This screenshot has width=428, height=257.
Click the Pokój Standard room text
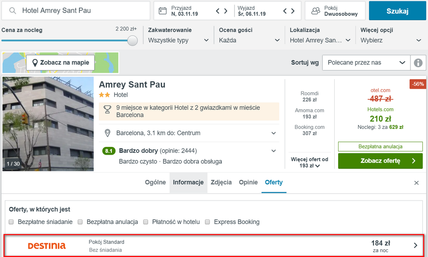point(107,242)
